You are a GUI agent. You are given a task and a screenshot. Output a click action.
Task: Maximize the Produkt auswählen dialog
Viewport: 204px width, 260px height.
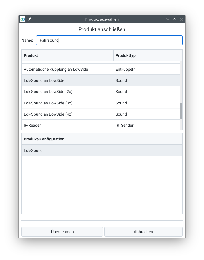tap(175, 19)
